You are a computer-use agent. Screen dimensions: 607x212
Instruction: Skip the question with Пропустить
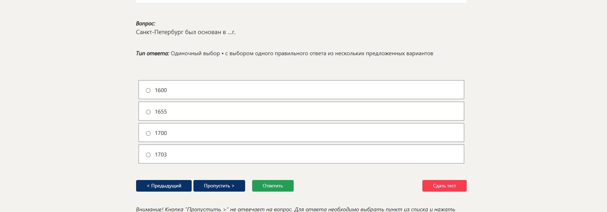(x=219, y=186)
